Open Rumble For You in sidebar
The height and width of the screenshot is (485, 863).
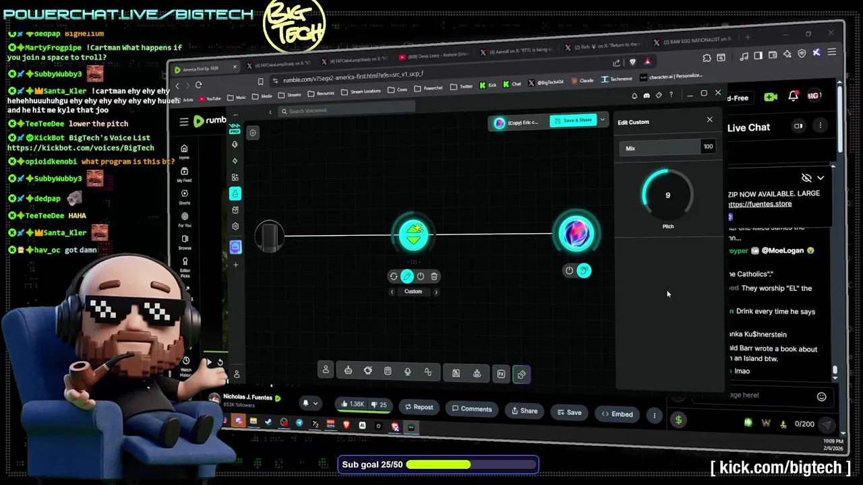pos(185,220)
